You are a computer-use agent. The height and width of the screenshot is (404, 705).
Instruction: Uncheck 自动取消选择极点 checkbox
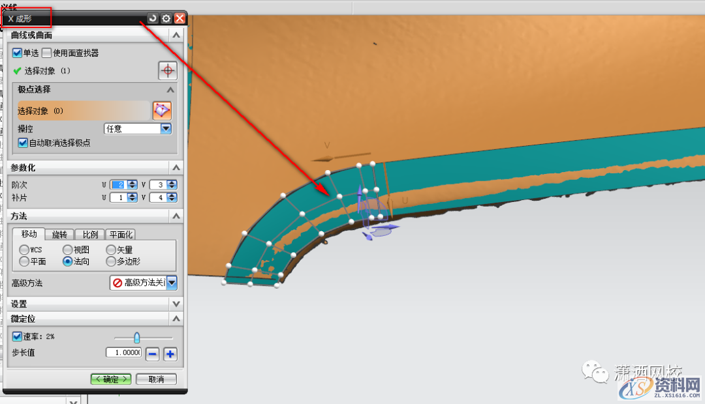click(x=23, y=143)
